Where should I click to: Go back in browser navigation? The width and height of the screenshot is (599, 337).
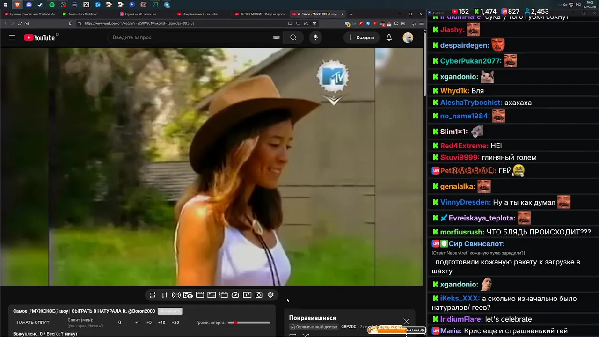coord(6,23)
